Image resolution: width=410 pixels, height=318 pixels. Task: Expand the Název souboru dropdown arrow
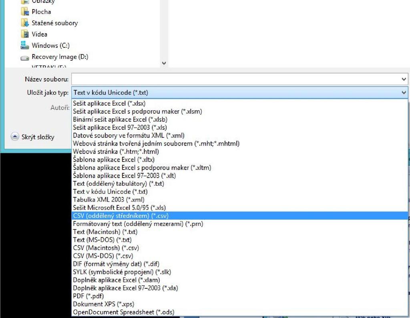point(404,79)
